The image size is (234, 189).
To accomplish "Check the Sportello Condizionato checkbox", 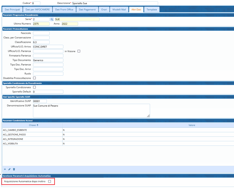I will (x=35, y=87).
